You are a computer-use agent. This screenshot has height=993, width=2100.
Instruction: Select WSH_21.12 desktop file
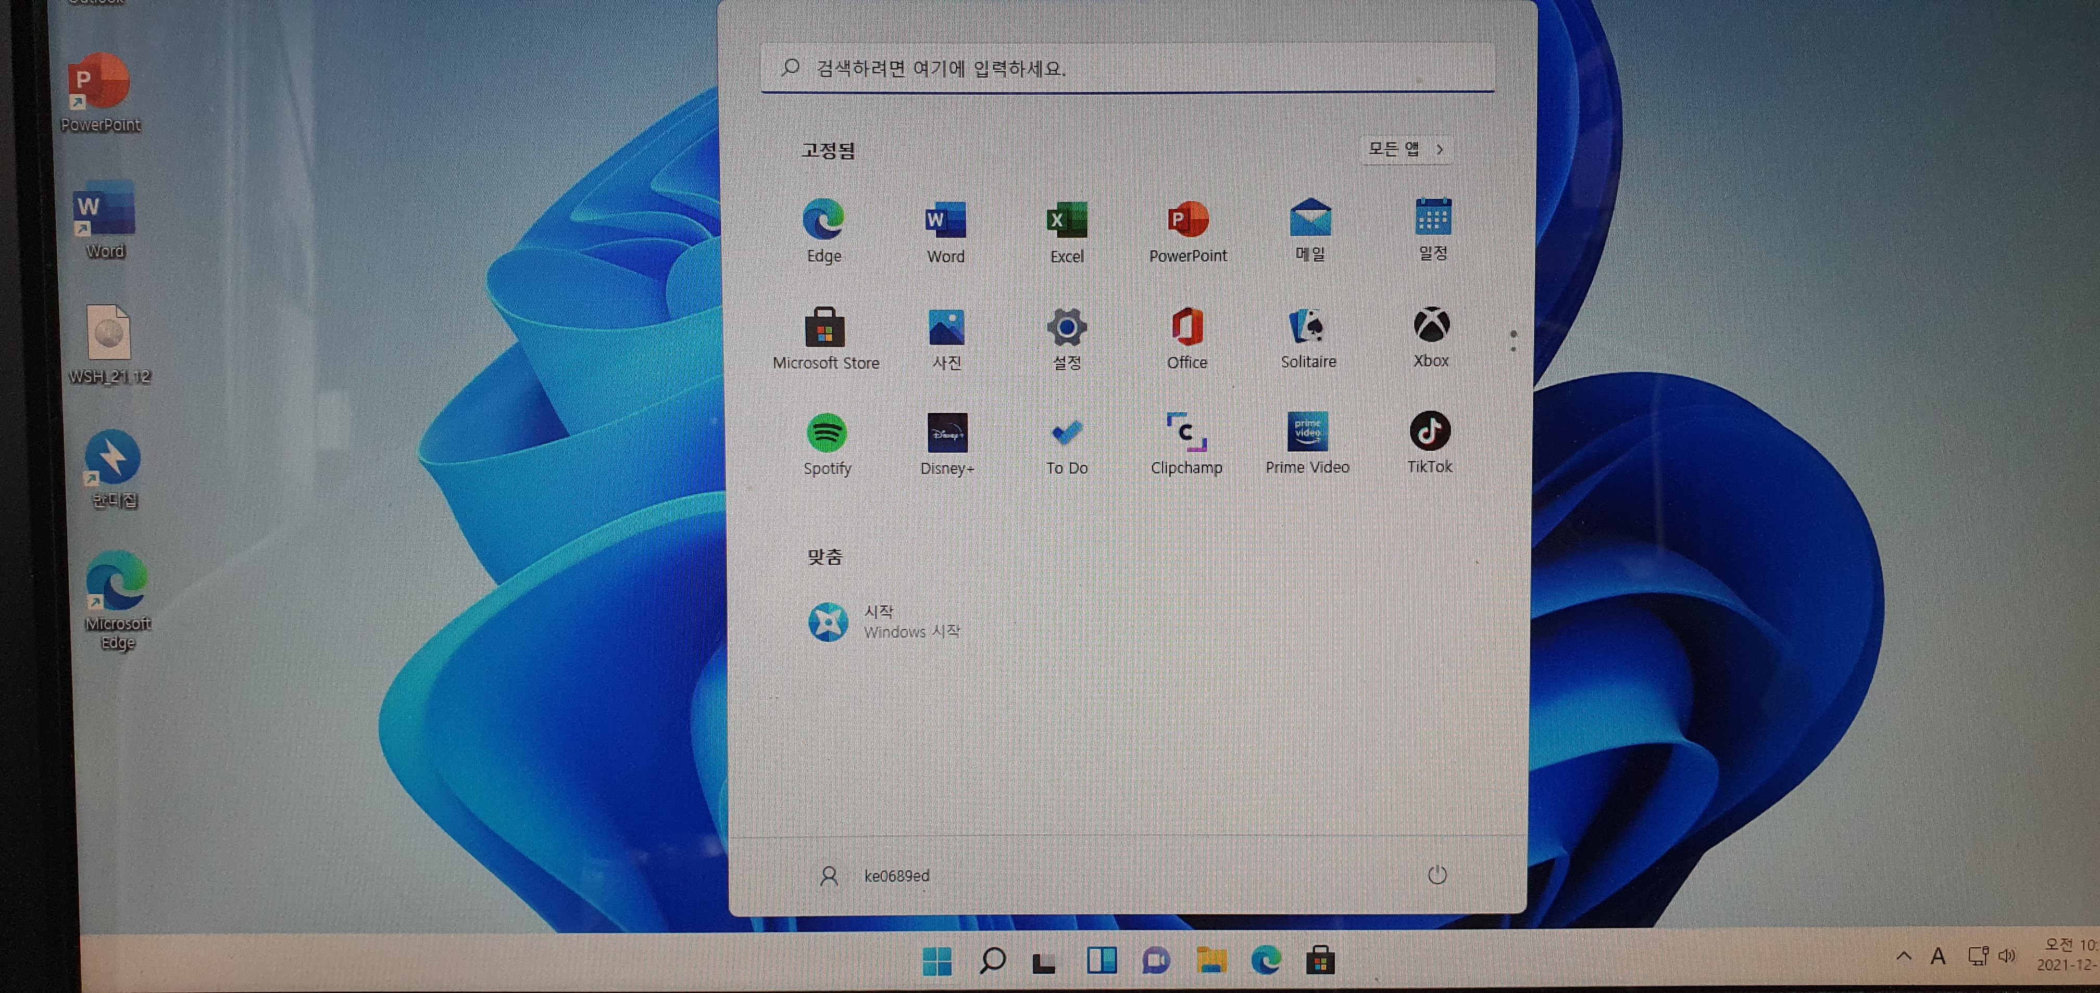click(x=109, y=344)
